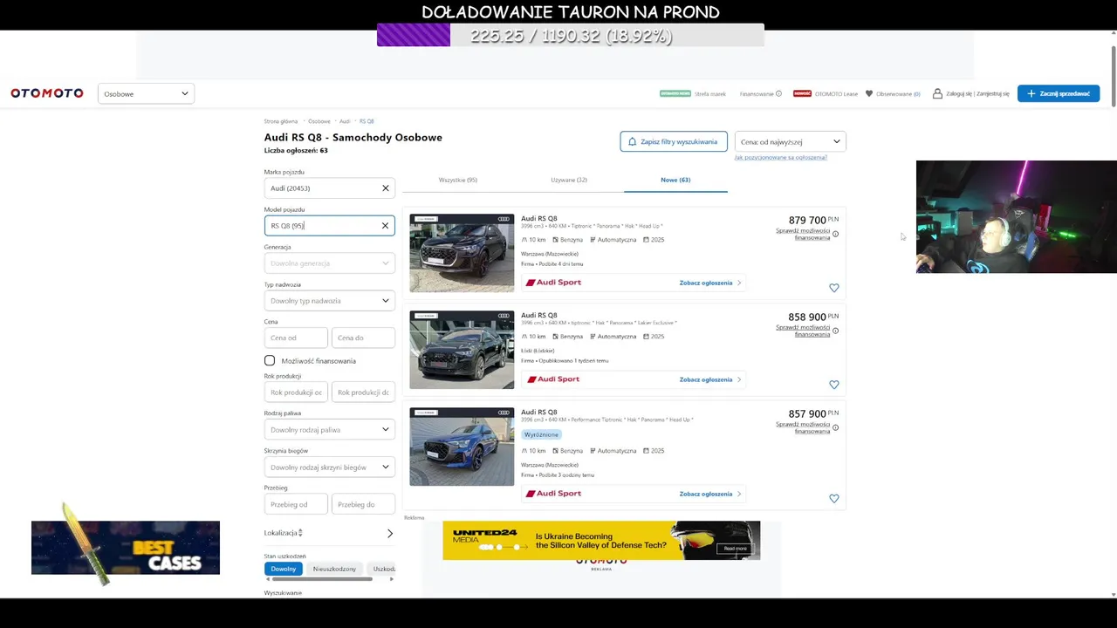This screenshot has height=628, width=1117.
Task: Expand the Lokalizacja filter chevron
Action: point(390,533)
